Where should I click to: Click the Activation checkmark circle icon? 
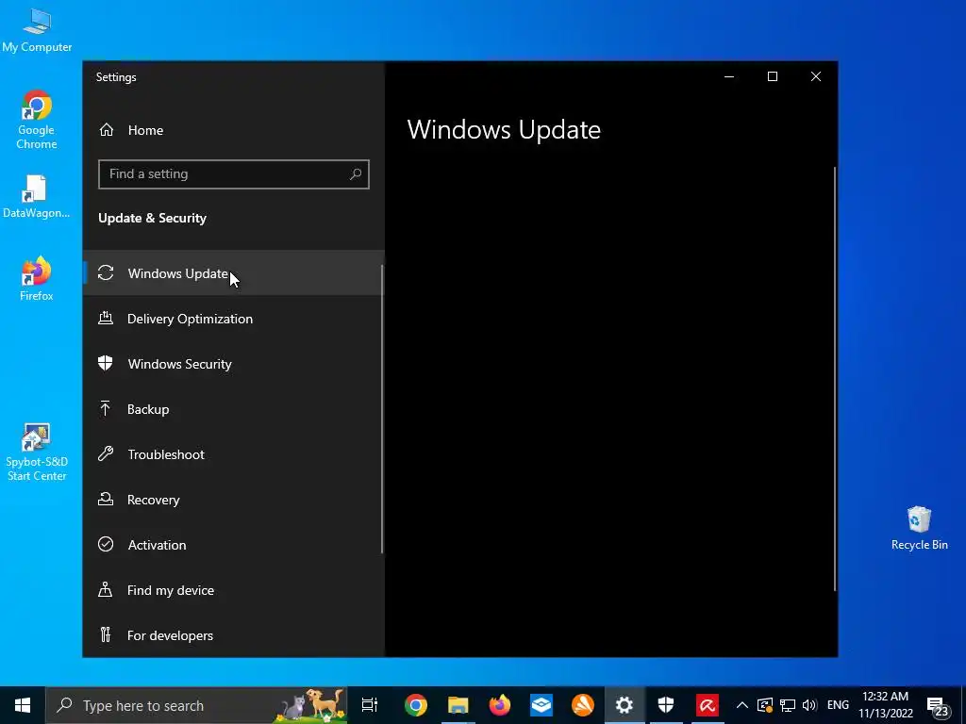pyautogui.click(x=106, y=544)
